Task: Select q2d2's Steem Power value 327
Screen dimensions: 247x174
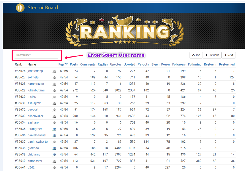Action: pos(167,167)
